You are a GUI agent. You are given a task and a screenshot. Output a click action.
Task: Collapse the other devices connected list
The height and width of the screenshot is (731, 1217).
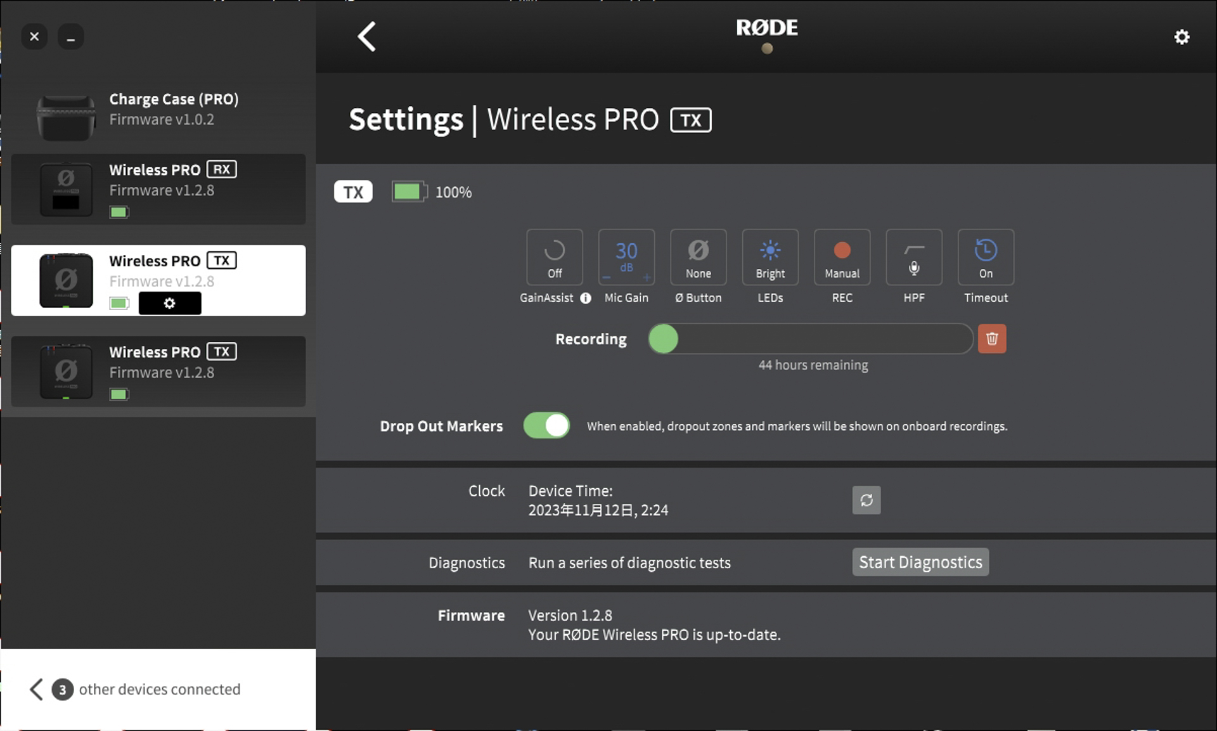(x=36, y=689)
